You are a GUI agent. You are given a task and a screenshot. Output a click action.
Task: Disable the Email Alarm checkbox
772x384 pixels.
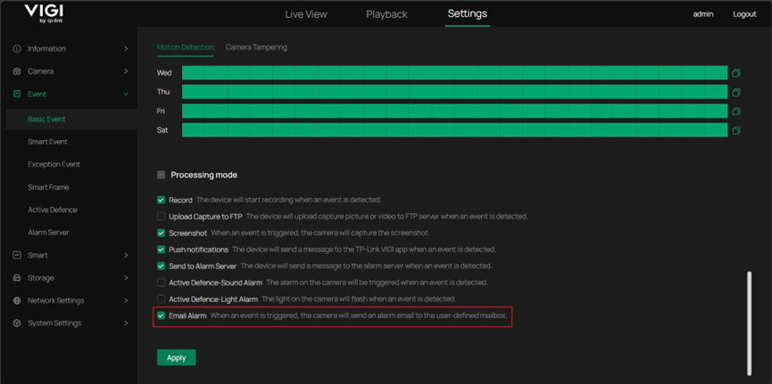162,315
